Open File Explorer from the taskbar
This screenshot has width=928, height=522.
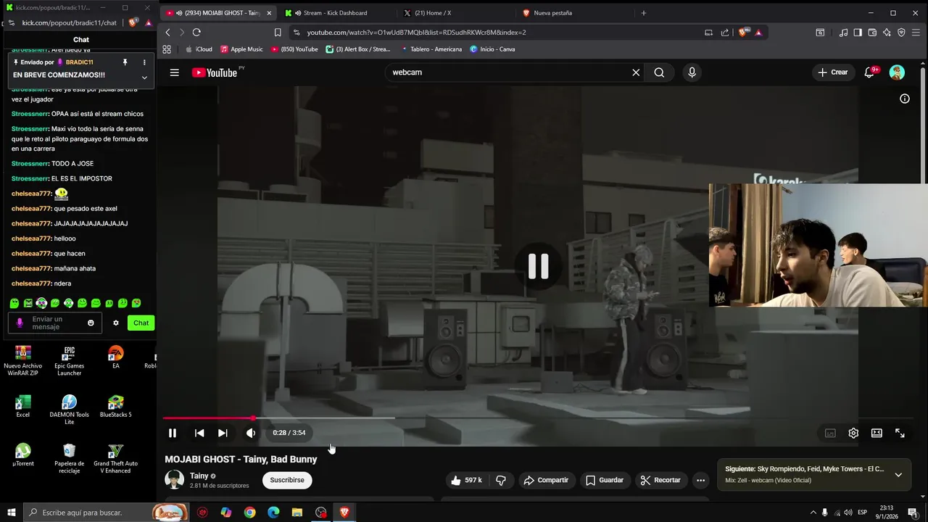[297, 513]
